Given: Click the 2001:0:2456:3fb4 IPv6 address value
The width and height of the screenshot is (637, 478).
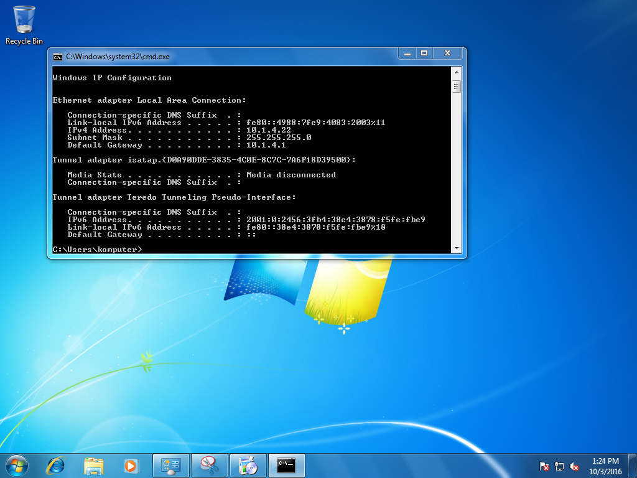Looking at the screenshot, I should pyautogui.click(x=335, y=220).
